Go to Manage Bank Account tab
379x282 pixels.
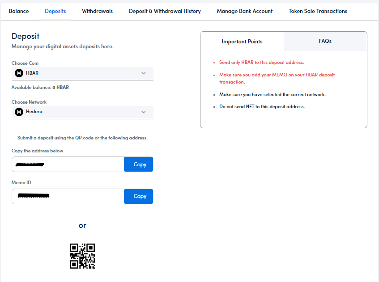[x=244, y=11]
